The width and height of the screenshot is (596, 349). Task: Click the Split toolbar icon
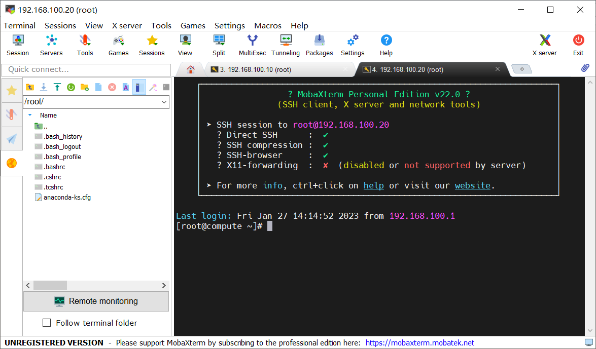click(219, 45)
